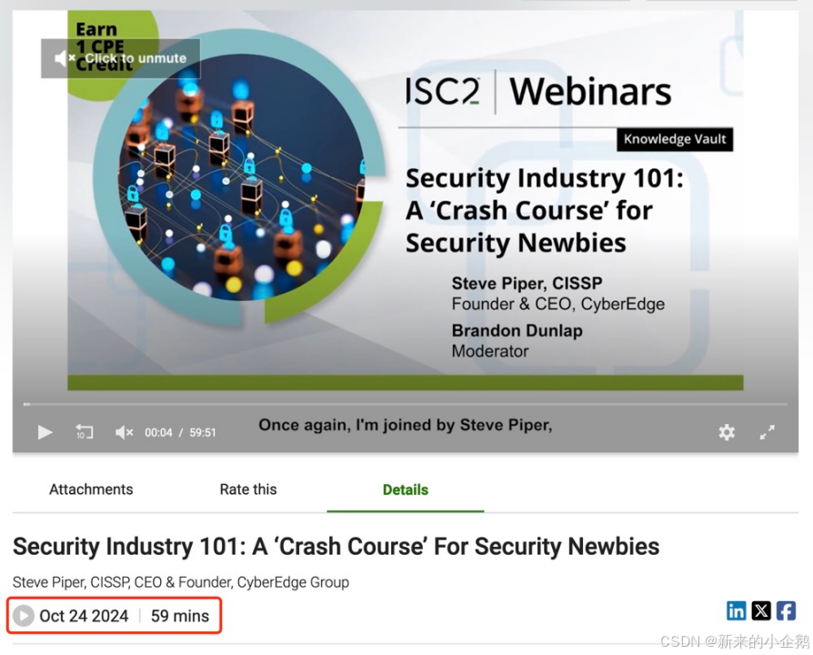Click the video time display 00:04 / 59:51

(180, 432)
